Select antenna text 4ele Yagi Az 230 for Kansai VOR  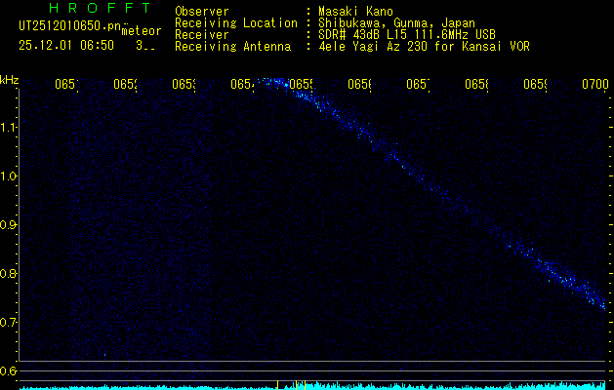pyautogui.click(x=424, y=47)
